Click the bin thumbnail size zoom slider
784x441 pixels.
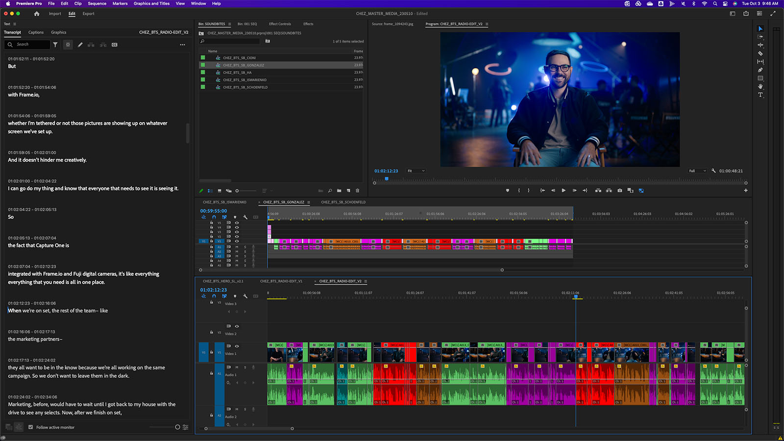coord(246,191)
